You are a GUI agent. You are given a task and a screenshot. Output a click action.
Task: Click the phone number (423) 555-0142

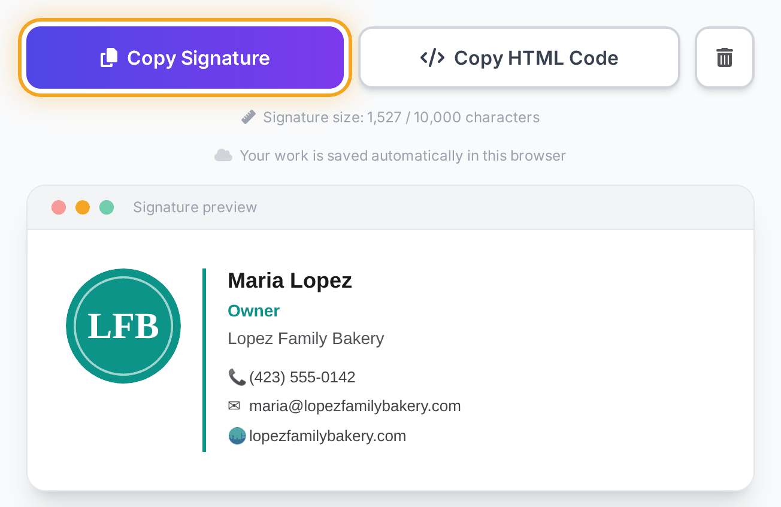302,377
